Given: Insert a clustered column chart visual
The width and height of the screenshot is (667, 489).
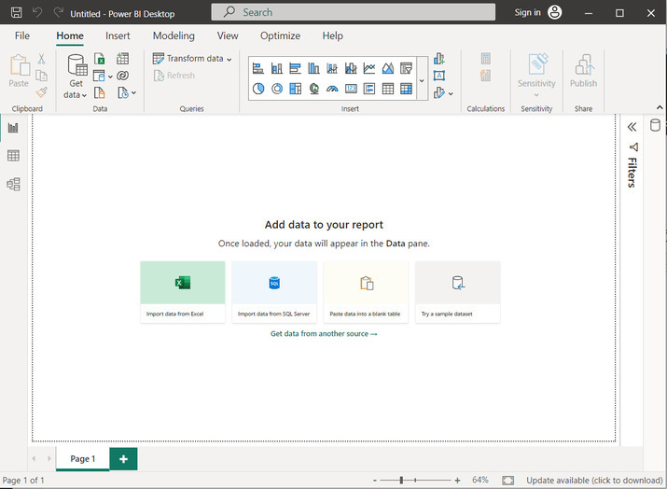Looking at the screenshot, I should [314, 68].
